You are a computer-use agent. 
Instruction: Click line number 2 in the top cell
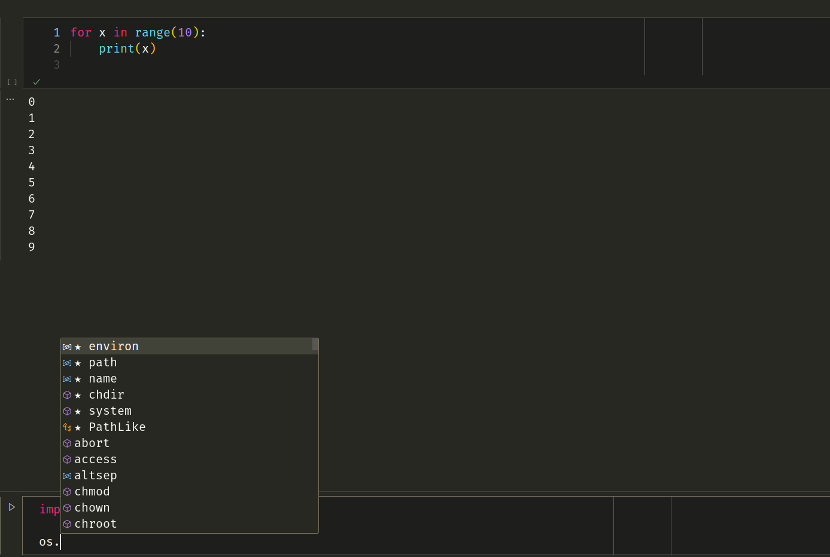pyautogui.click(x=56, y=48)
